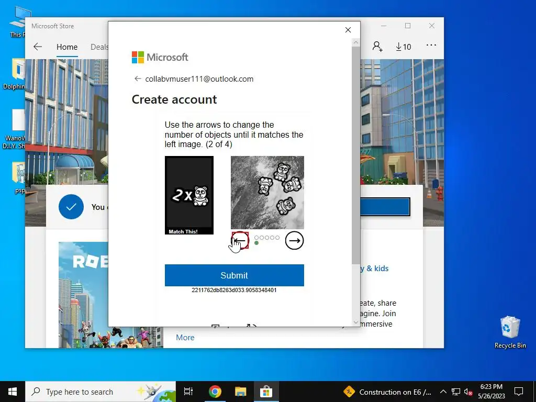Click the muted volume icon

(468, 392)
